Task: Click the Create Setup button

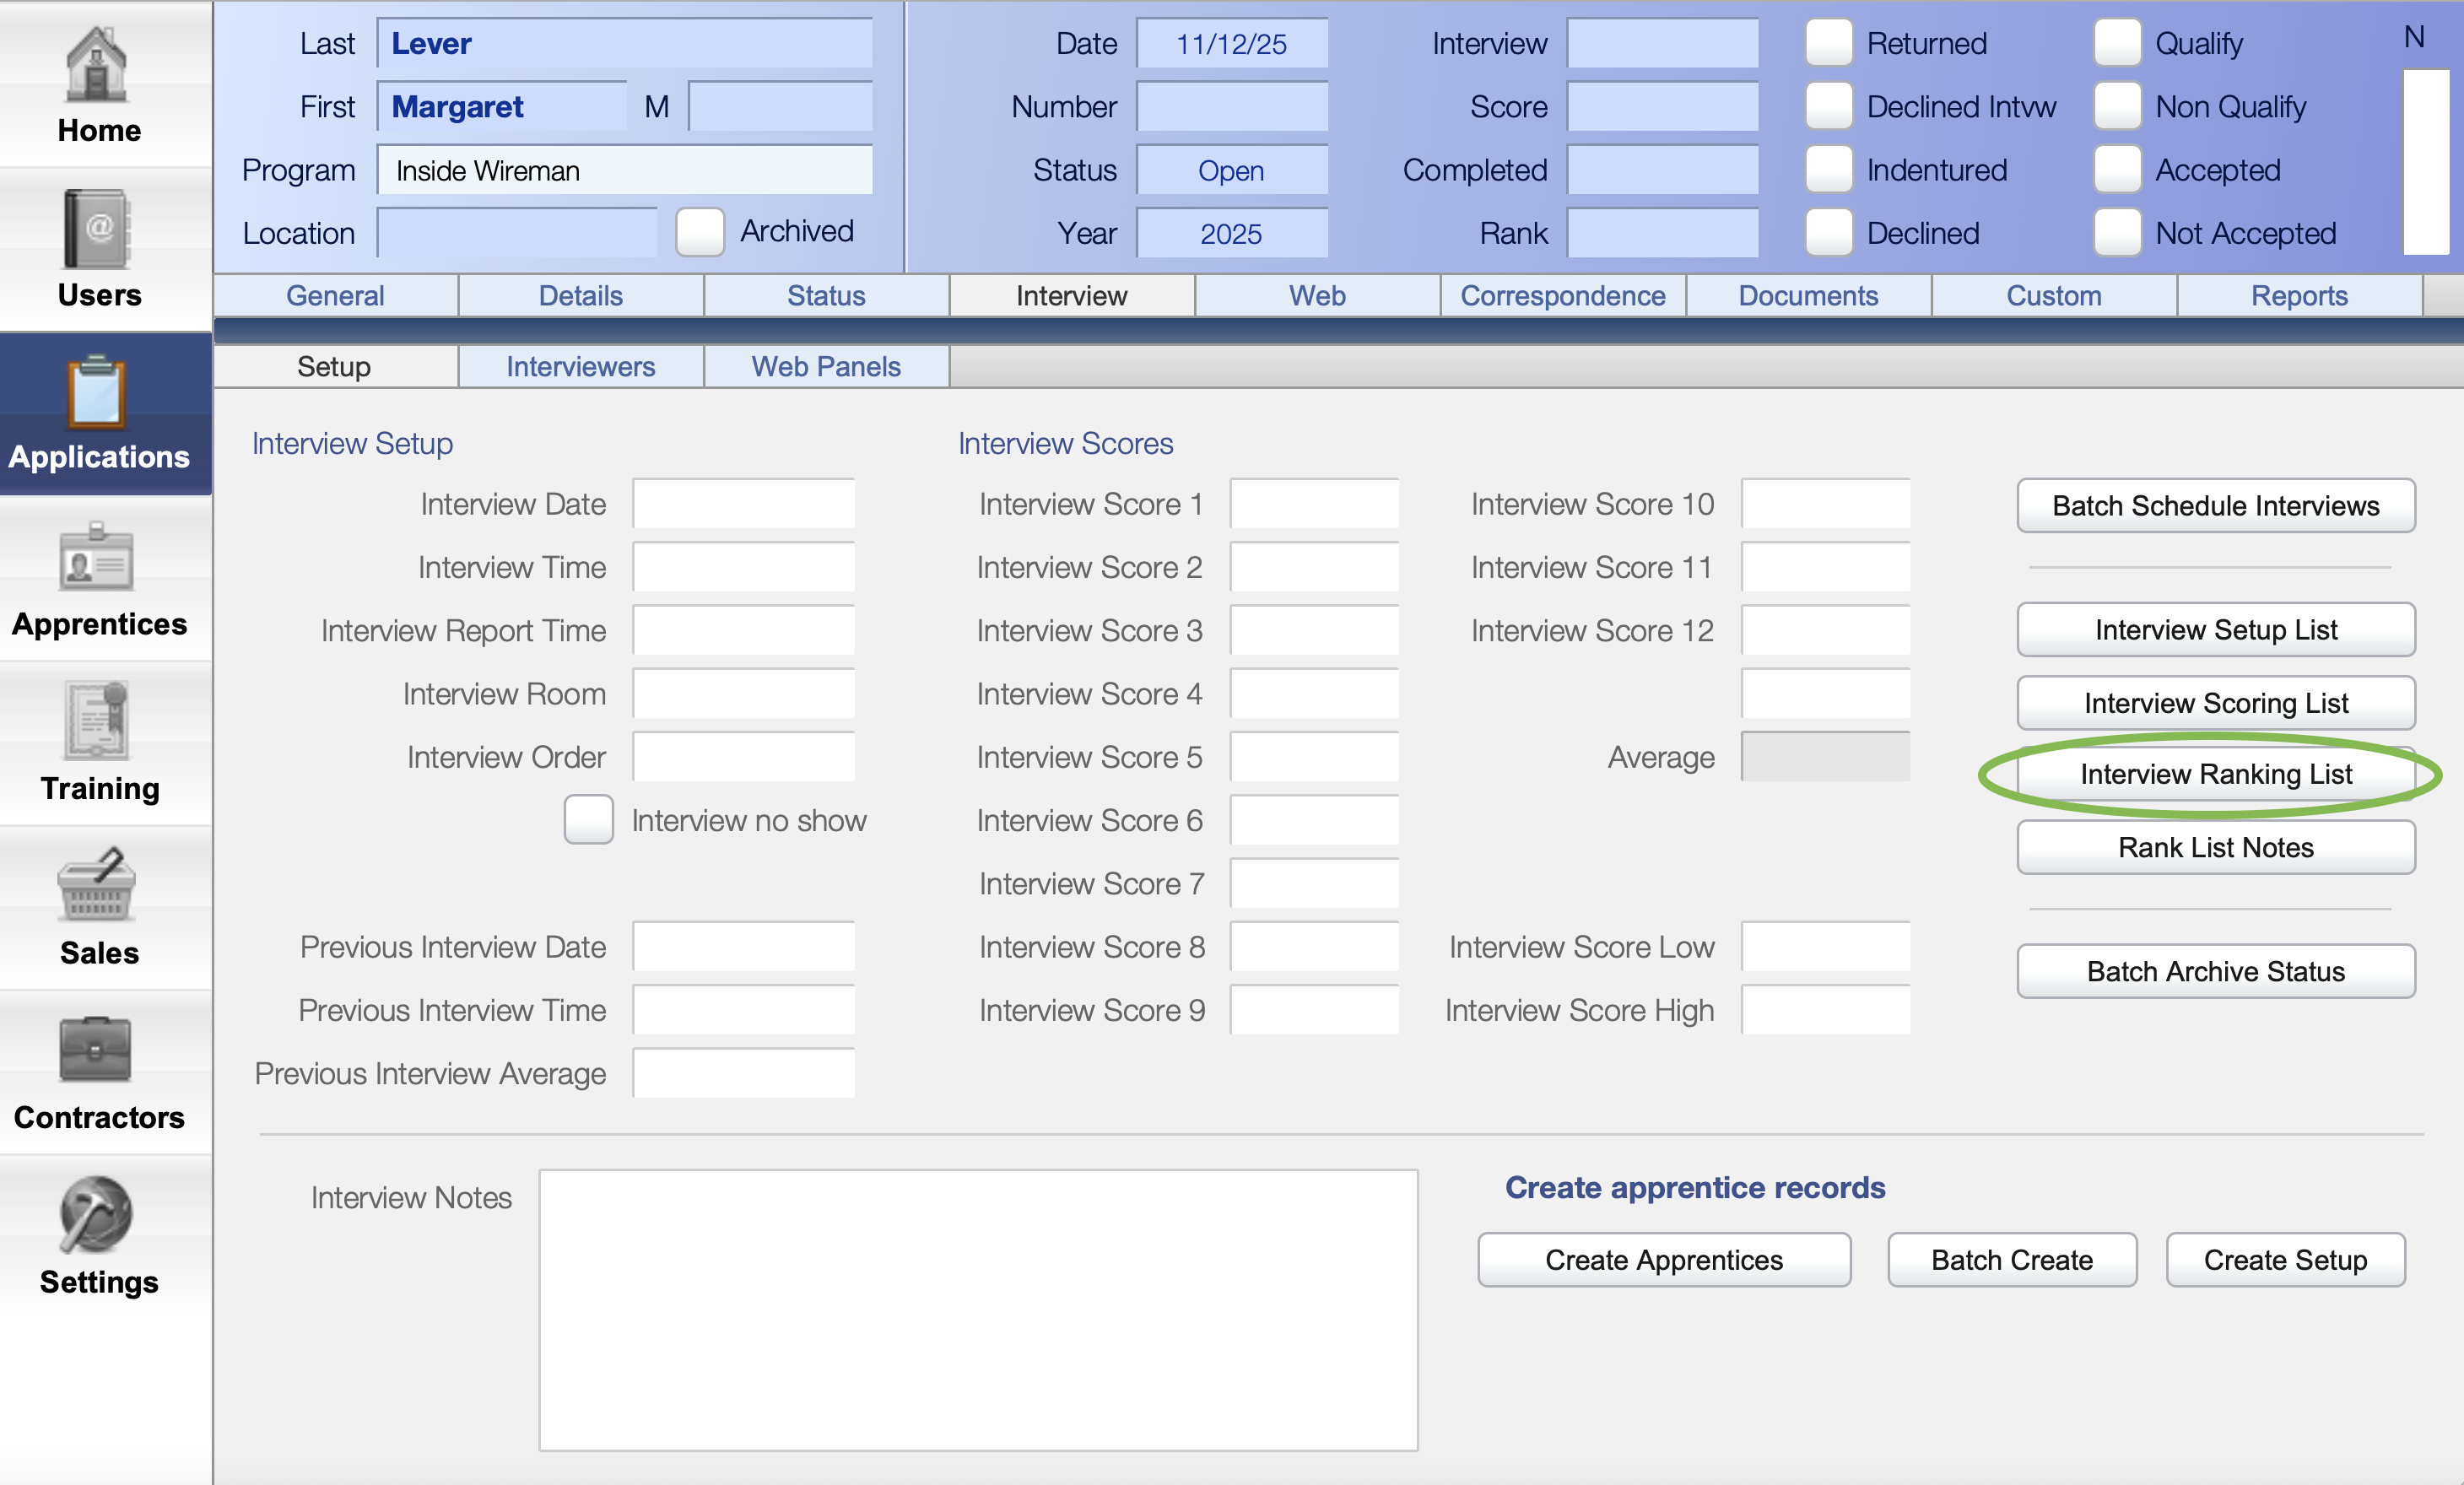Action: click(x=2285, y=1260)
